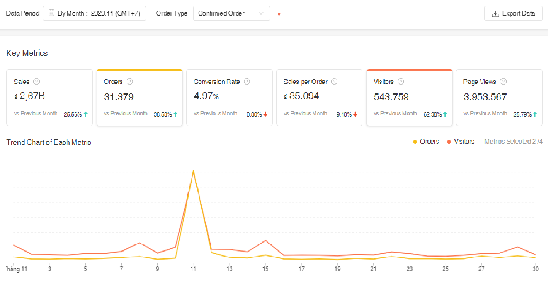Click the Order Type dropdown chevron
This screenshot has width=548, height=282.
[261, 13]
